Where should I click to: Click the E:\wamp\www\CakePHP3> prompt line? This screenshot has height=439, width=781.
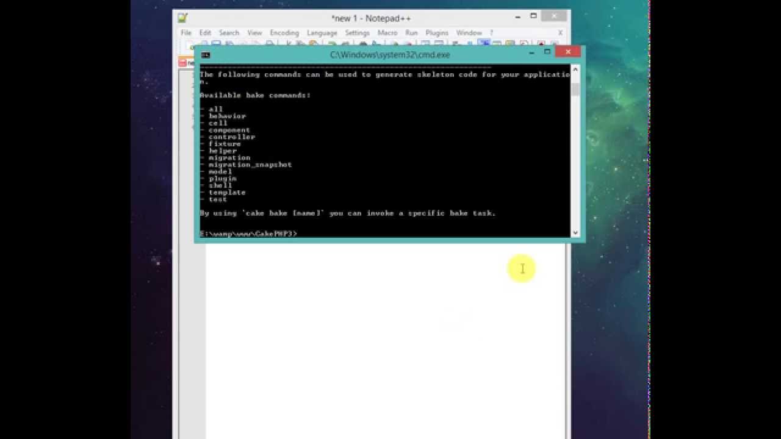(x=249, y=234)
